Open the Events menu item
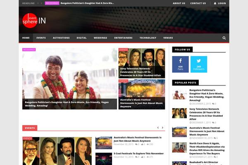Image resolution: width=248 pixels, height=165 pixels. click(41, 38)
